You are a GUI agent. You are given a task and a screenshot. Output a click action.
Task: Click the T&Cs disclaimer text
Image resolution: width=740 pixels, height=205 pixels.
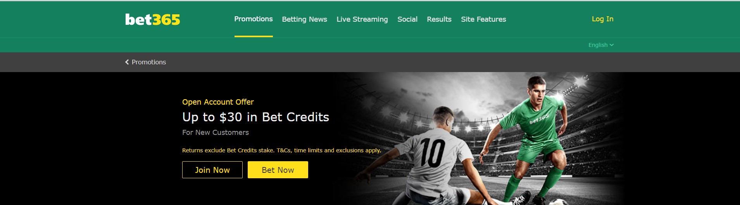[281, 150]
